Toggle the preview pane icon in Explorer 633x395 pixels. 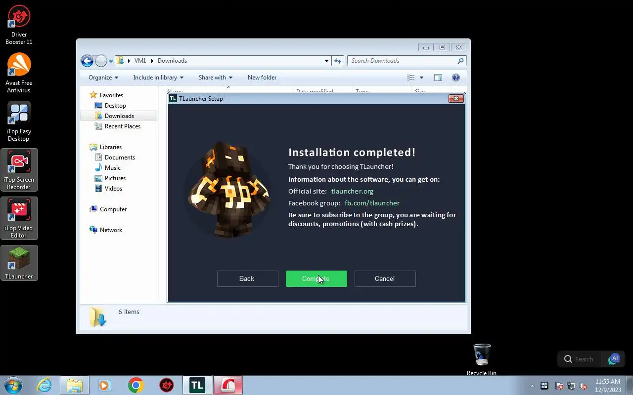(x=438, y=78)
